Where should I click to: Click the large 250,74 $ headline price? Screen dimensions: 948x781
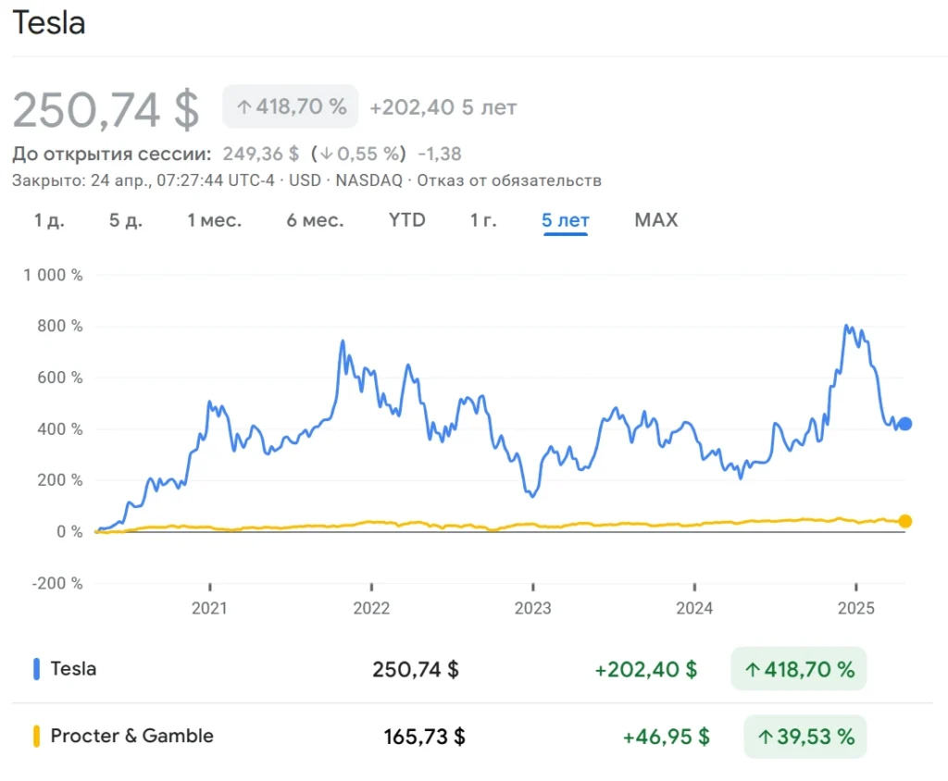(106, 109)
